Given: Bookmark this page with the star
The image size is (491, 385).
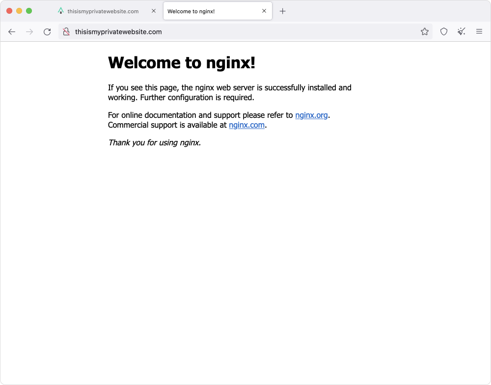Looking at the screenshot, I should [x=425, y=31].
